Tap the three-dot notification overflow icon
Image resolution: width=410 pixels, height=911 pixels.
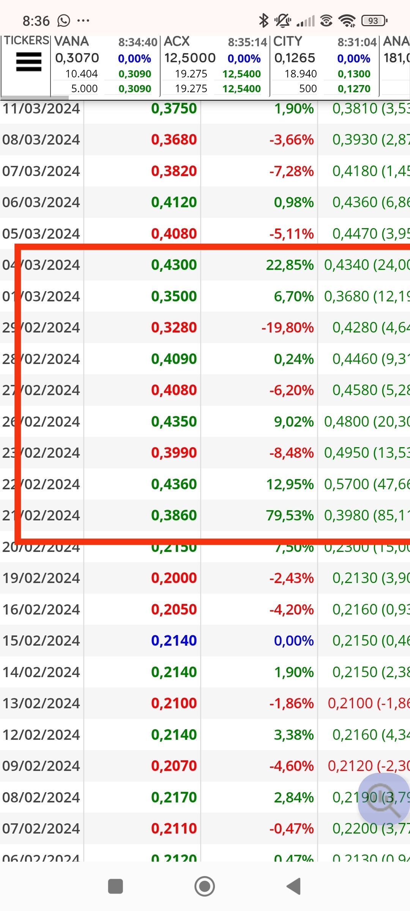tap(83, 20)
